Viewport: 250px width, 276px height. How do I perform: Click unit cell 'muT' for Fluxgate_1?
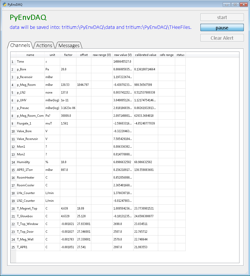pos(52,123)
